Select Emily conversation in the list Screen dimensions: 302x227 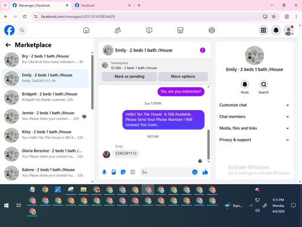pos(45,79)
